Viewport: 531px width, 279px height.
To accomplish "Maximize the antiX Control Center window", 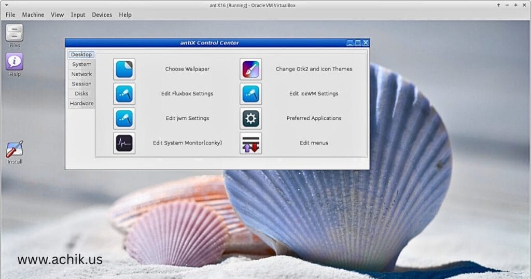I will click(x=358, y=43).
